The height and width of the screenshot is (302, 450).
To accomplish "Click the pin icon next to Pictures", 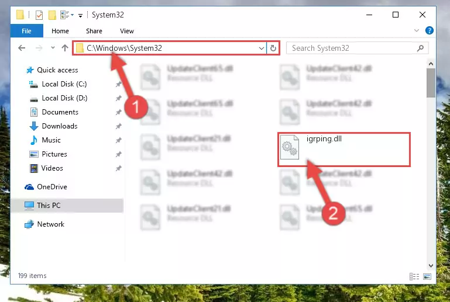I will click(x=119, y=154).
